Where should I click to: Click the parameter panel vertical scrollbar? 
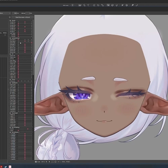pos(33,47)
